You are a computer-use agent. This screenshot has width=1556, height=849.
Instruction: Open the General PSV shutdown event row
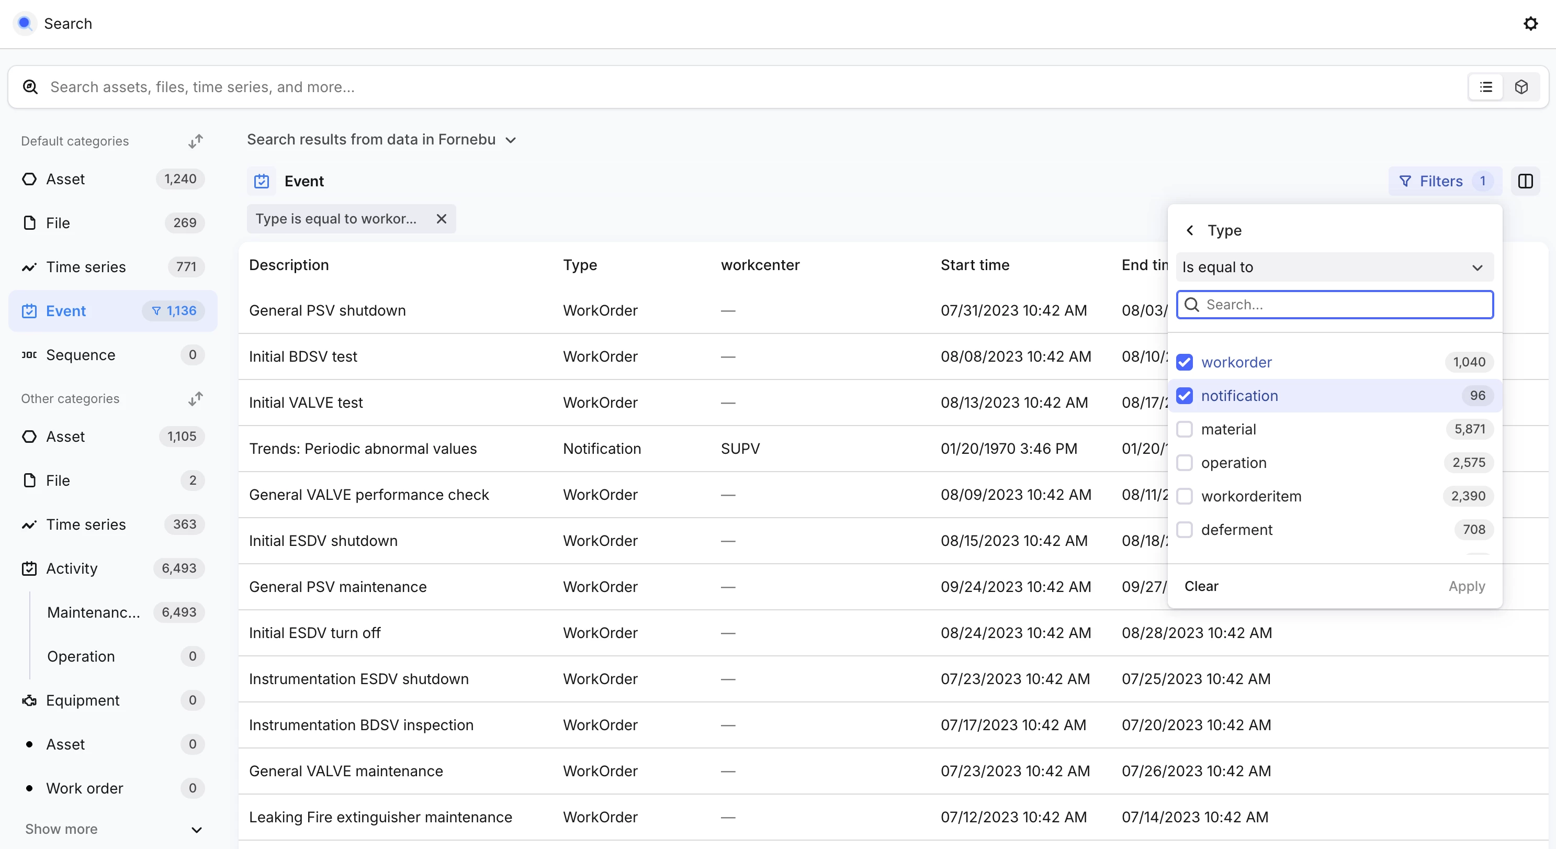[x=328, y=310]
